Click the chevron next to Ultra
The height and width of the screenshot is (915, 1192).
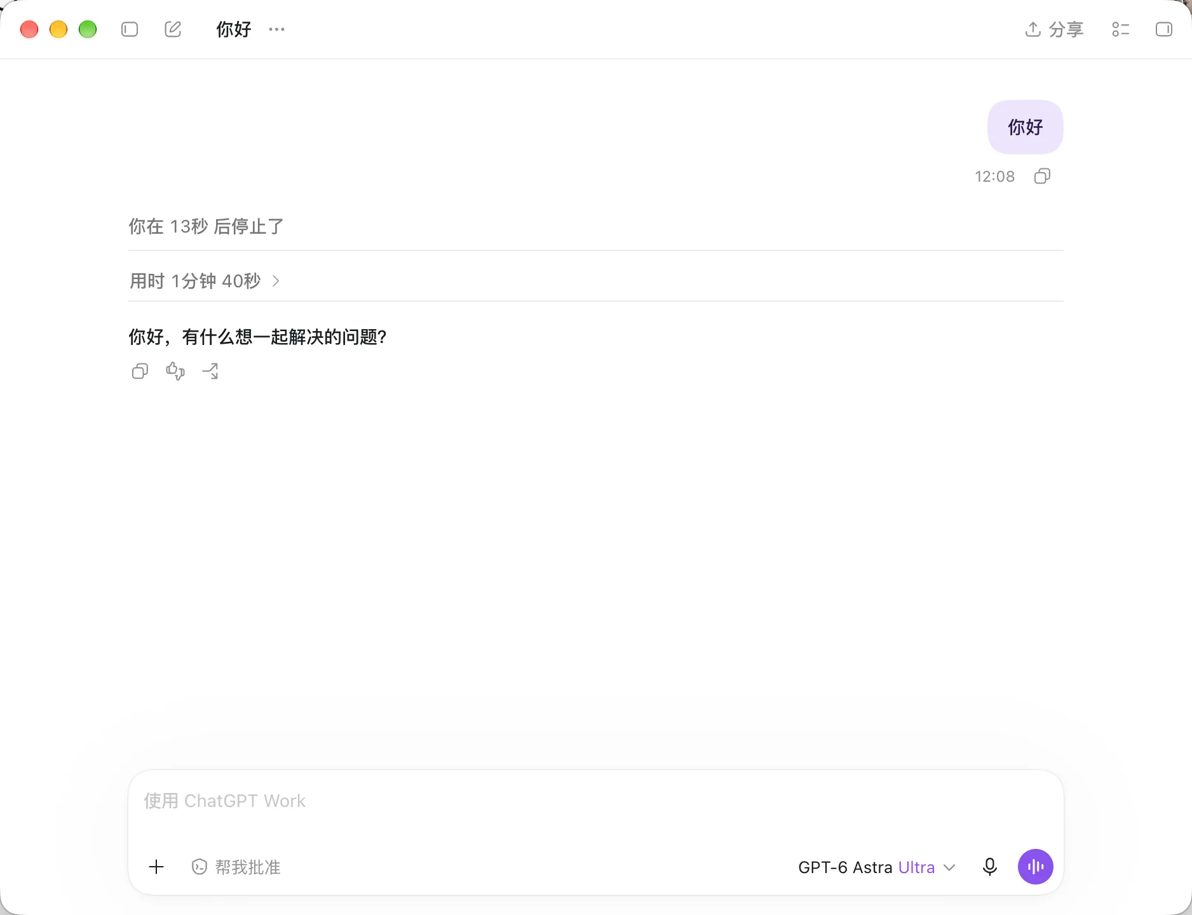click(x=949, y=867)
